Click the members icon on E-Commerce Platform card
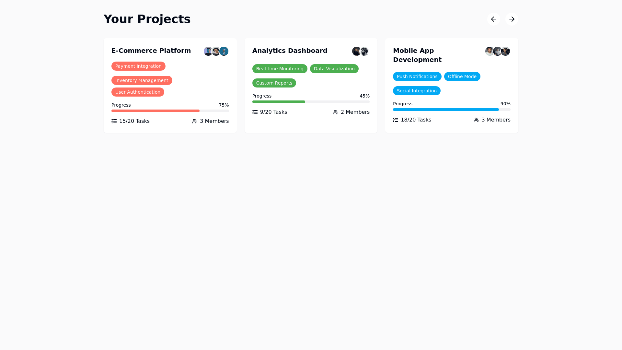 coord(195,121)
